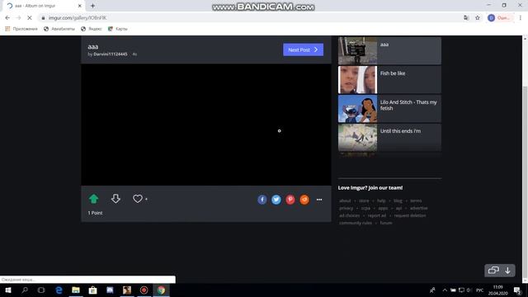Screen dimensions: 528x297
Task: Open 'Lilo And Stitch - Thats my fetish' post
Action: point(389,109)
